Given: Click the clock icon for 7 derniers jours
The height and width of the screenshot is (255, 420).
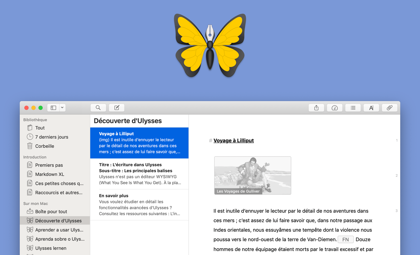Looking at the screenshot, I should 30,137.
